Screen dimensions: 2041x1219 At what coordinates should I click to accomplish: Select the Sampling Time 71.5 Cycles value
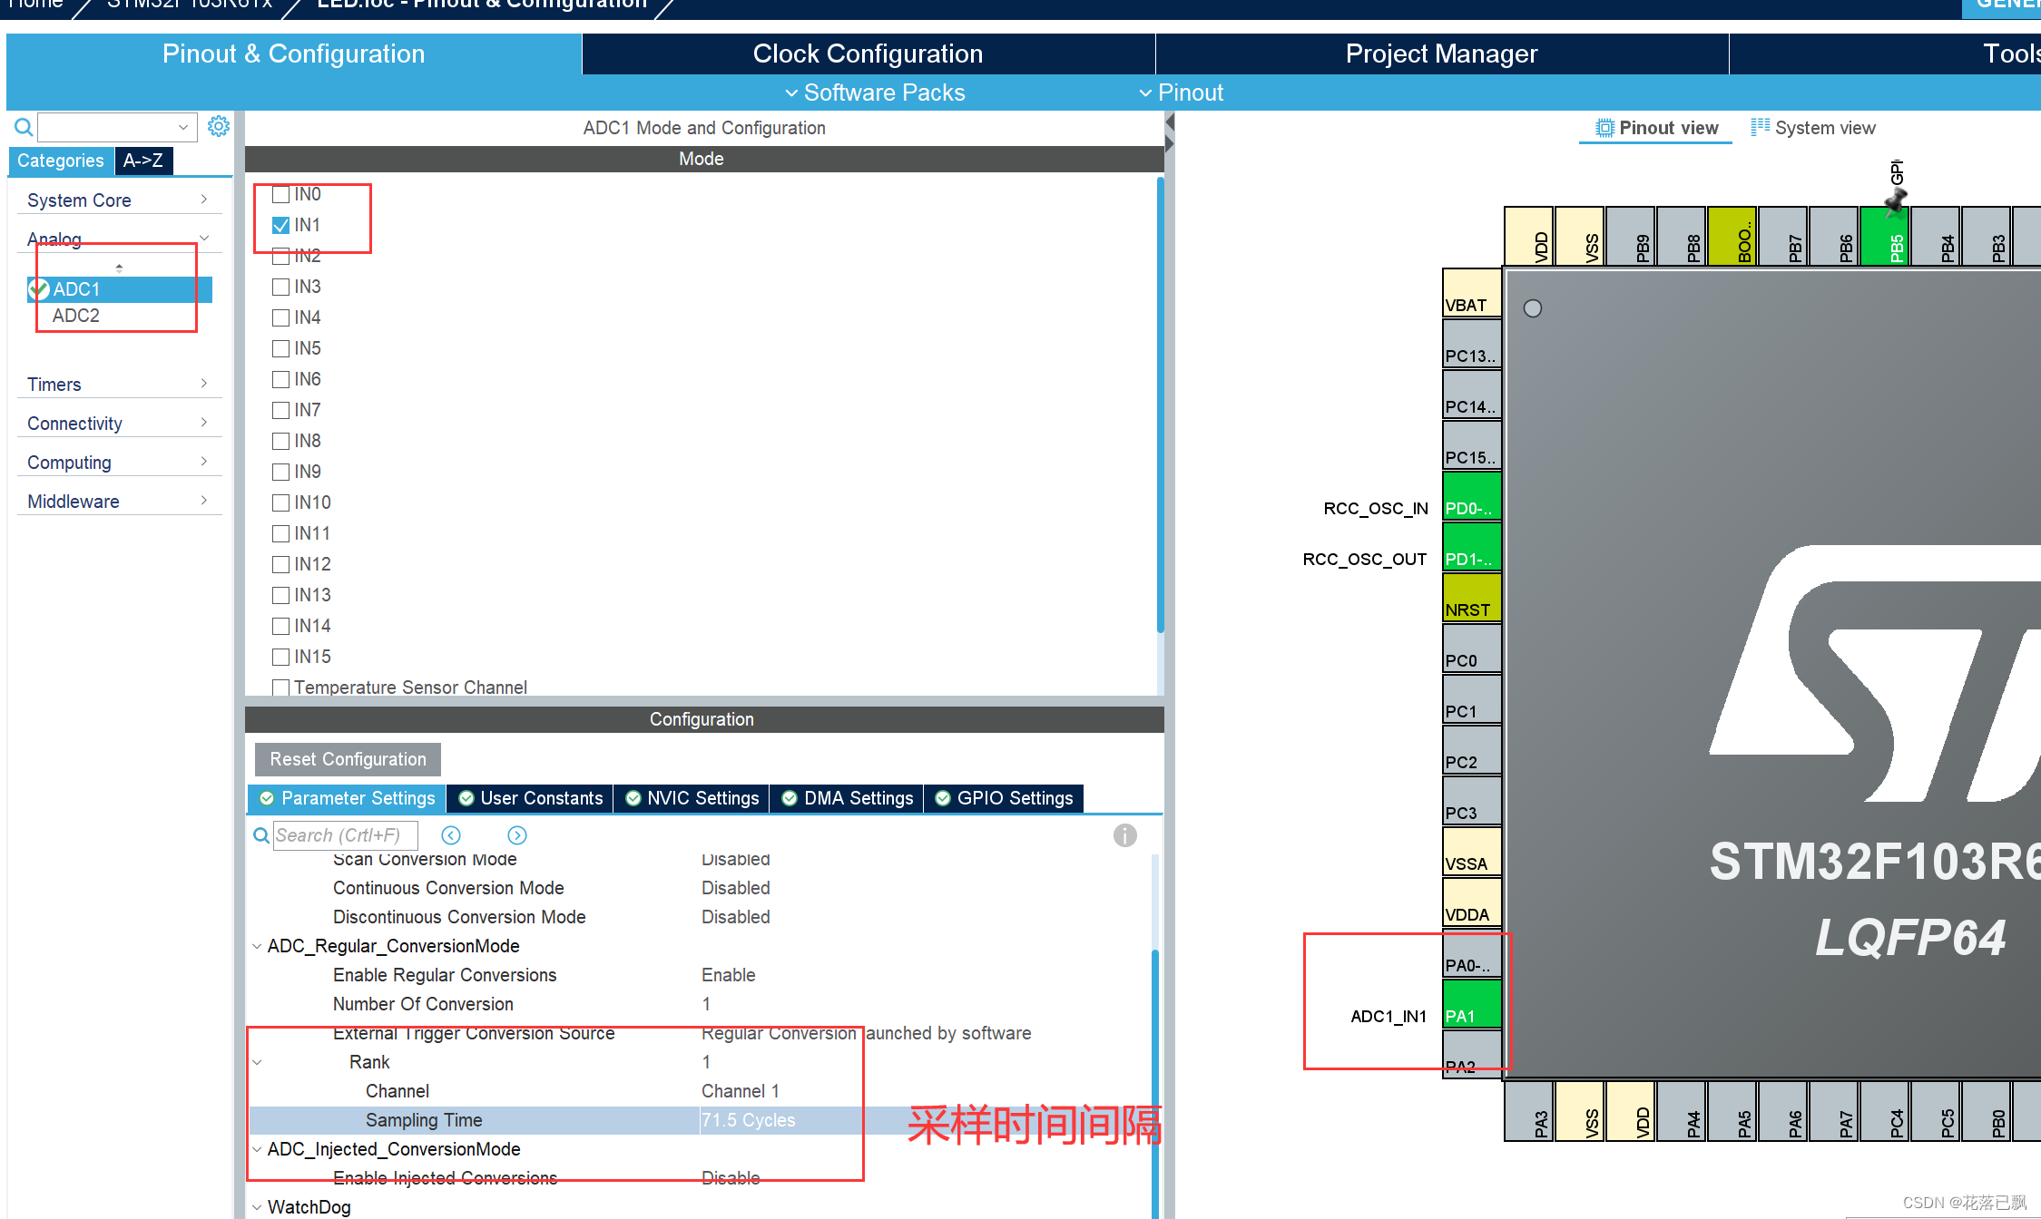pos(748,1120)
